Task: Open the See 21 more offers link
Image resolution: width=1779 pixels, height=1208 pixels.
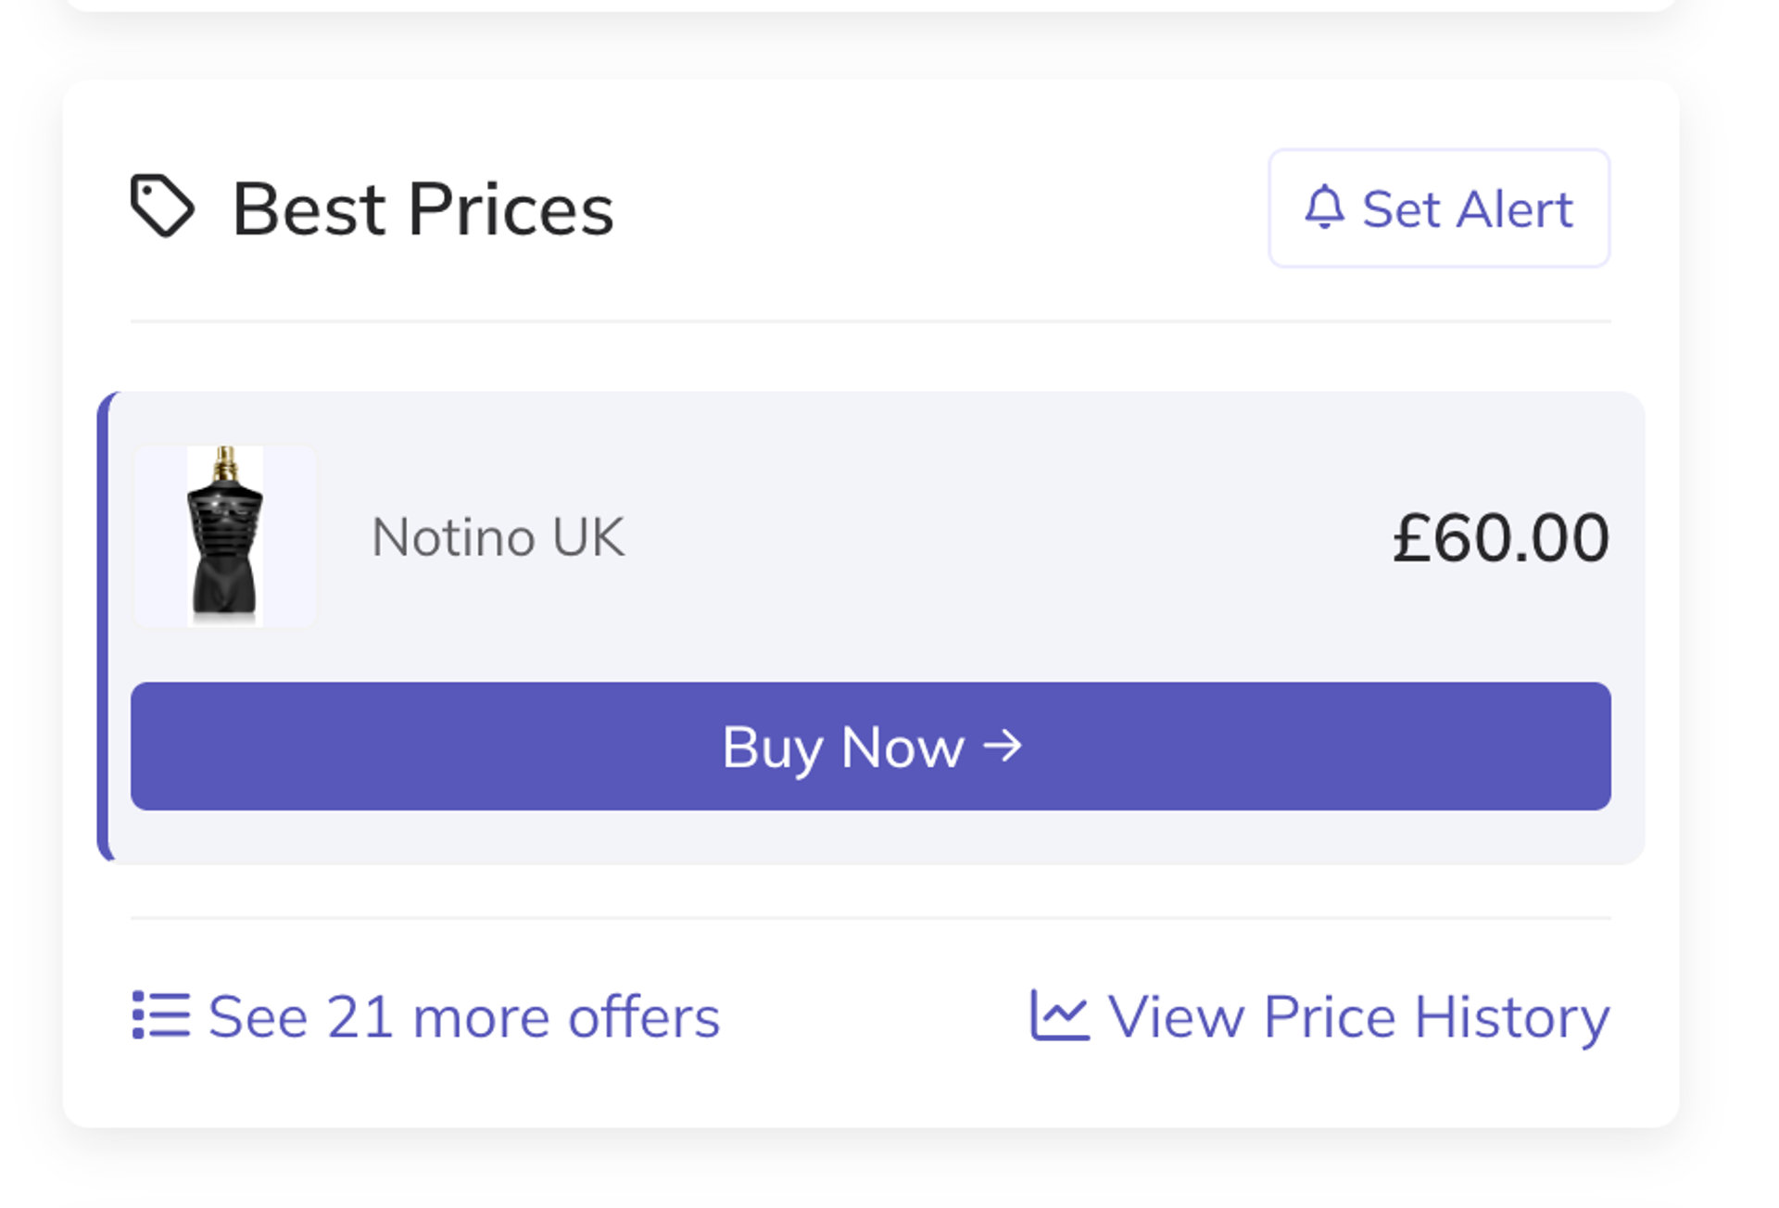Action: [463, 1017]
